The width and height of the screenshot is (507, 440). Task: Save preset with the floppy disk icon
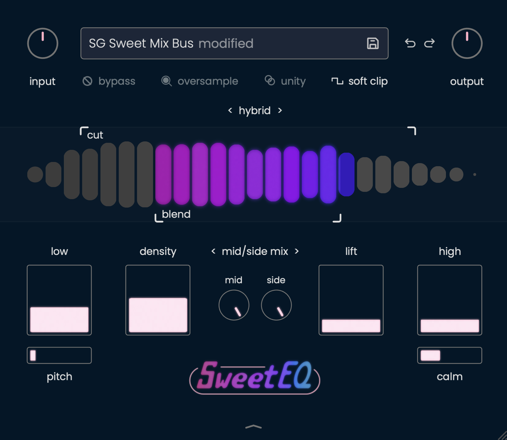coord(373,43)
